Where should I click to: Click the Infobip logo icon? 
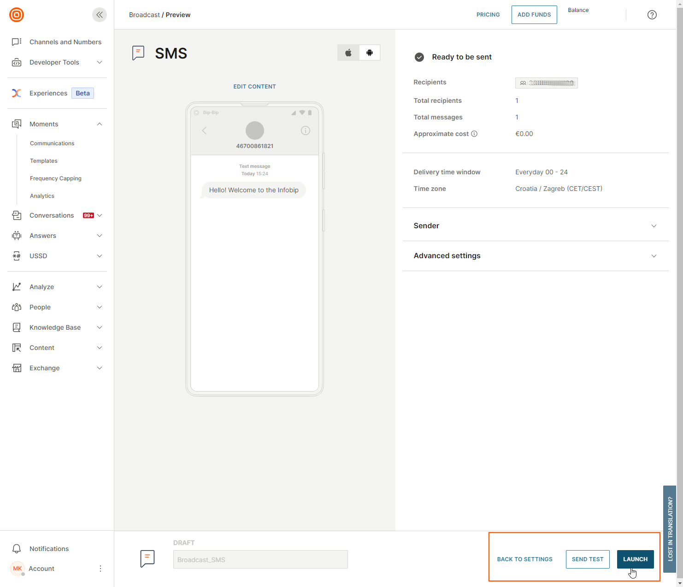(x=17, y=15)
